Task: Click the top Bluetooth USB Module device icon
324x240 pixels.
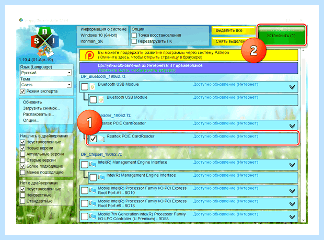Action: pos(92,87)
